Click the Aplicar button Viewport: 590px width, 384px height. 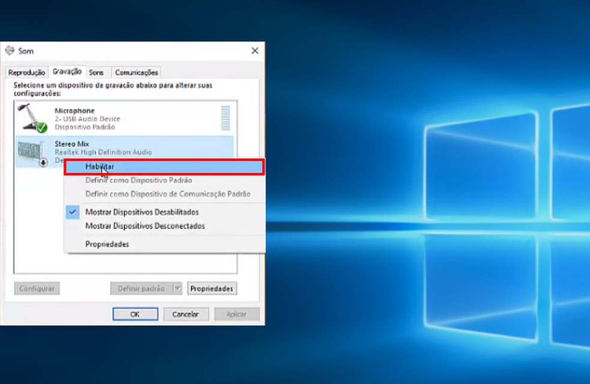[237, 314]
